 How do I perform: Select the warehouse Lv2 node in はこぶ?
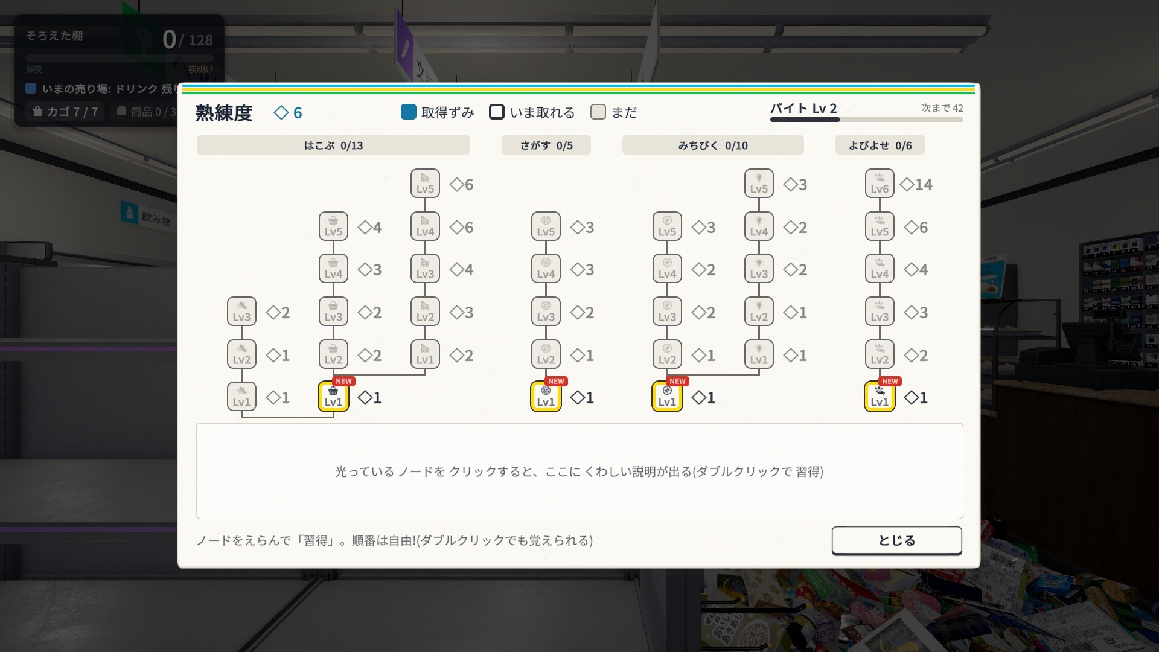[425, 312]
